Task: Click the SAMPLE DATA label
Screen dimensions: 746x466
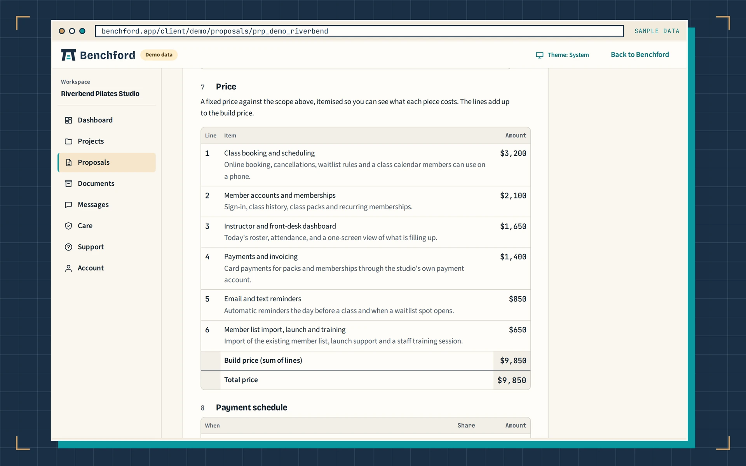Action: 657,31
